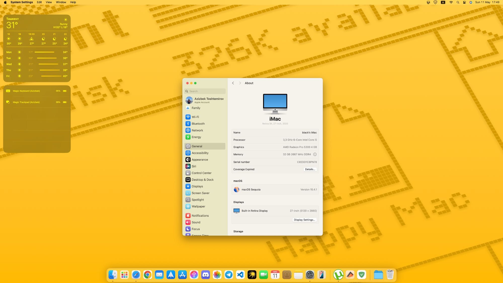Open Telegram from the Dock
Image resolution: width=503 pixels, height=283 pixels.
click(x=229, y=275)
